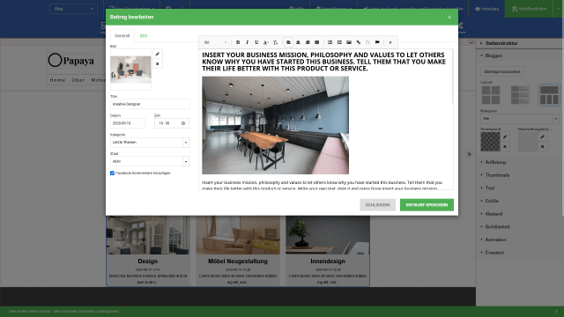Viewport: 564px width, 317px height.
Task: Justify text in the editor
Action: pyautogui.click(x=316, y=42)
